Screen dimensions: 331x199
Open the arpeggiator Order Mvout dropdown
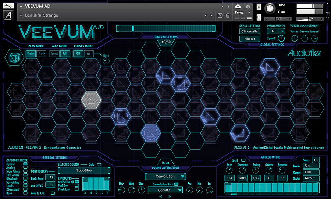coord(311,178)
